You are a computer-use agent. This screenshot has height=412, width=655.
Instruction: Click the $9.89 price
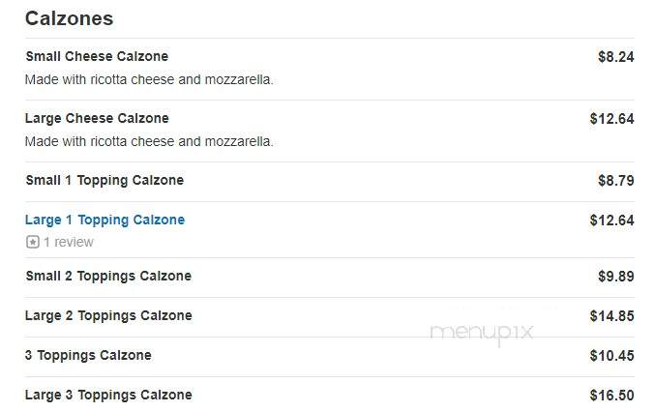click(615, 277)
